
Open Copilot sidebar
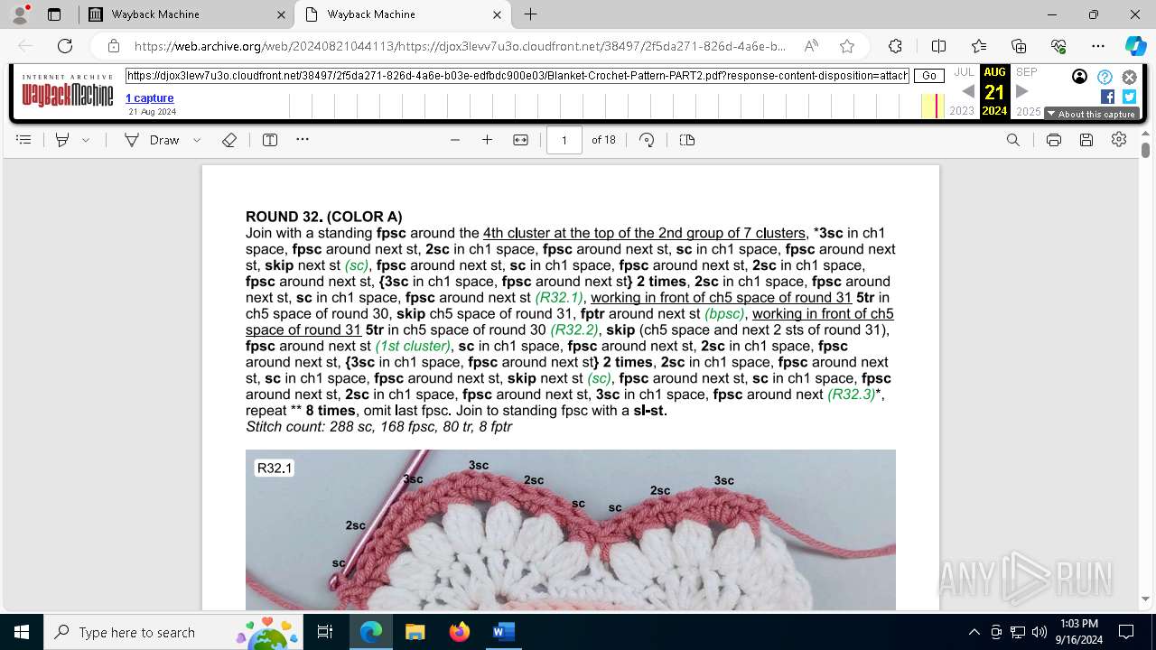click(1135, 46)
